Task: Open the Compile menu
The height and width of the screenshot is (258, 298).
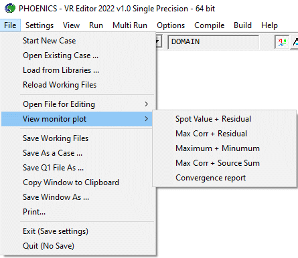Action: [x=209, y=25]
